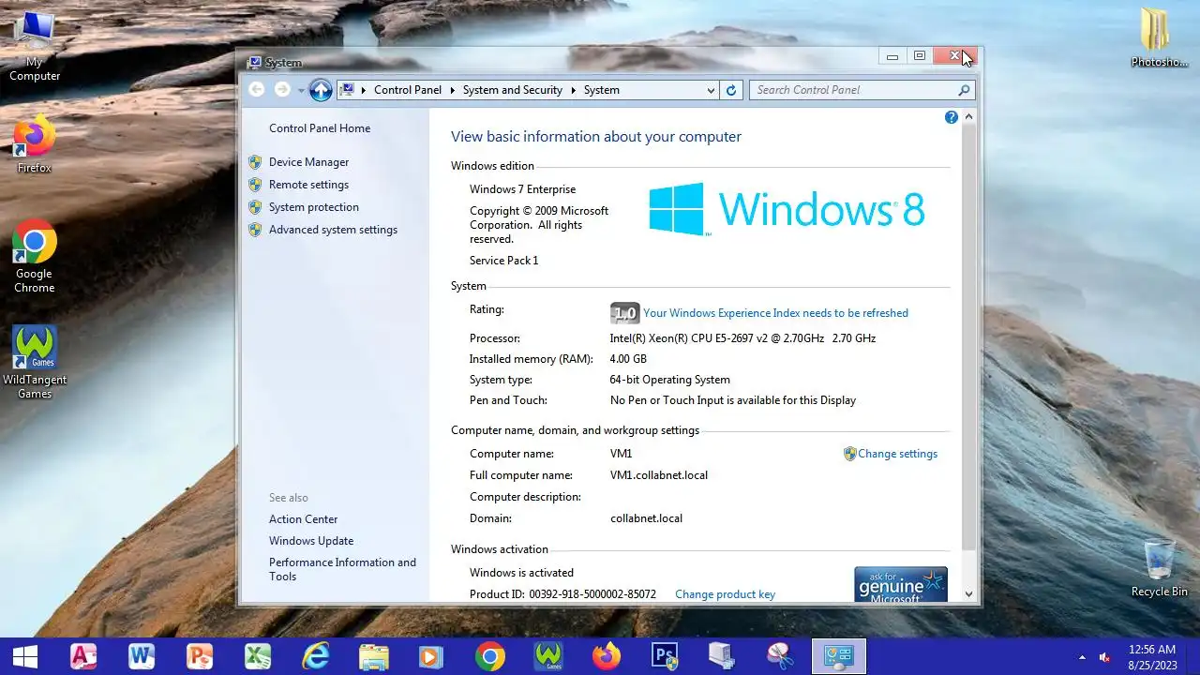Launch Excel from the taskbar
This screenshot has width=1200, height=675.
[258, 656]
